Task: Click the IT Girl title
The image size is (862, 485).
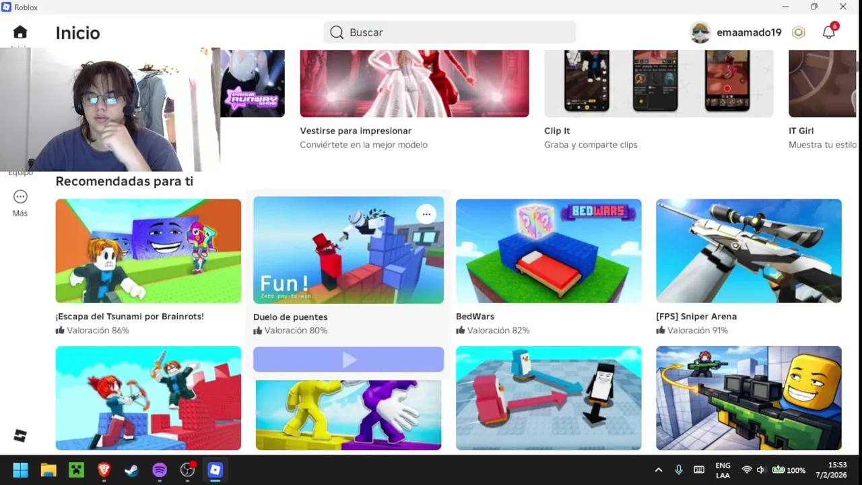Action: (x=801, y=131)
